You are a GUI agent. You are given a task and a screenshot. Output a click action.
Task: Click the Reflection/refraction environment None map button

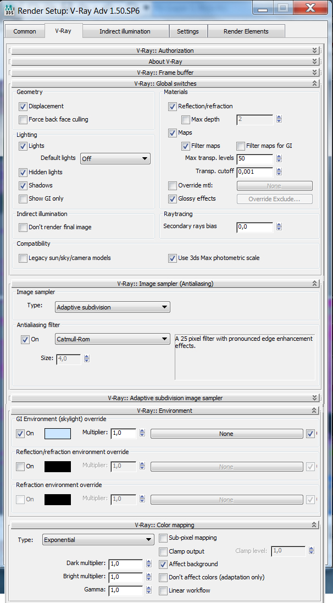coord(226,467)
